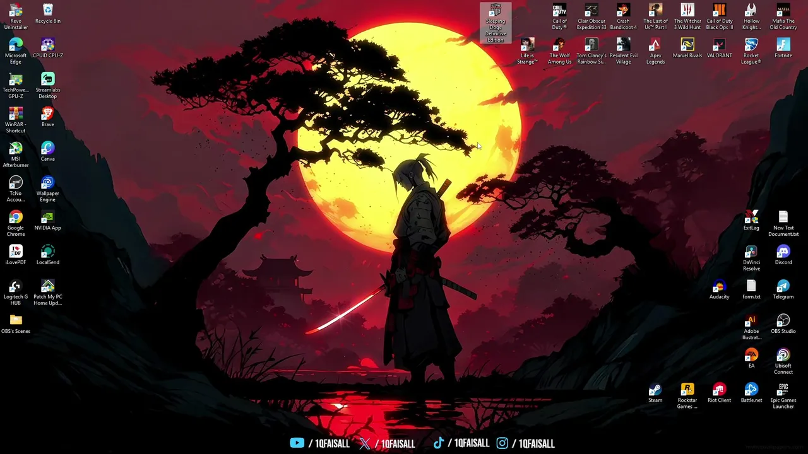Launch NVIDIA App icon
This screenshot has width=808, height=454.
pos(48,221)
